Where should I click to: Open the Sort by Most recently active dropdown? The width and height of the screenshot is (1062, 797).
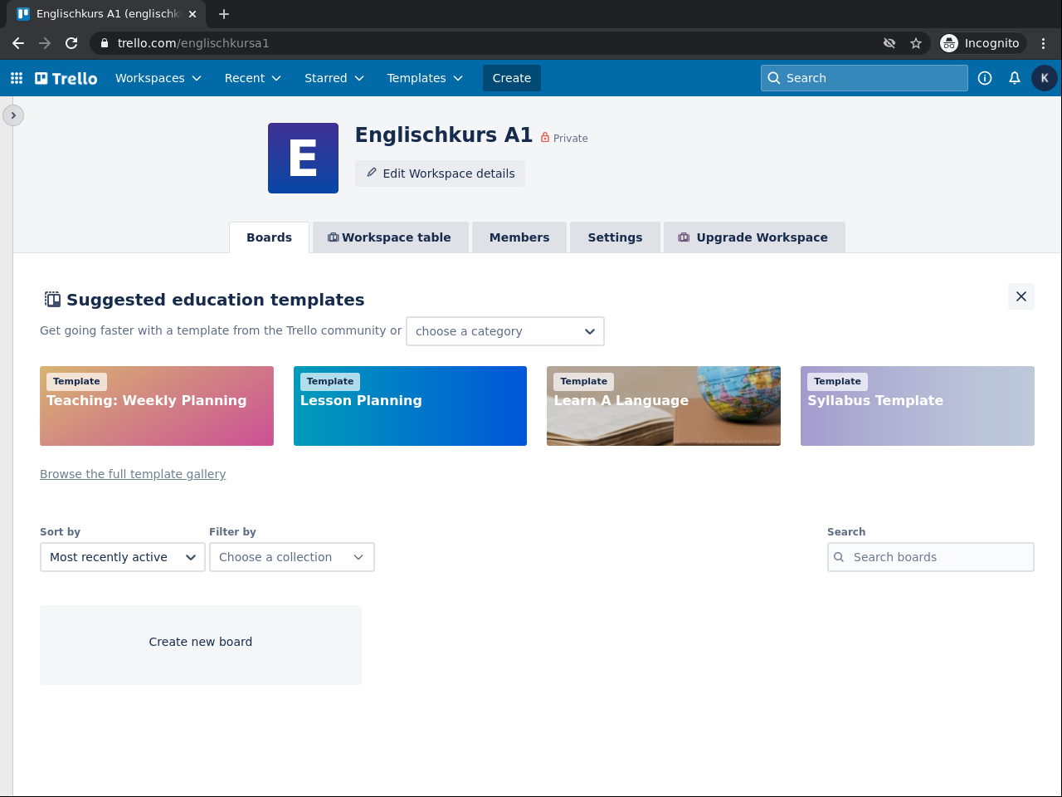coord(123,557)
